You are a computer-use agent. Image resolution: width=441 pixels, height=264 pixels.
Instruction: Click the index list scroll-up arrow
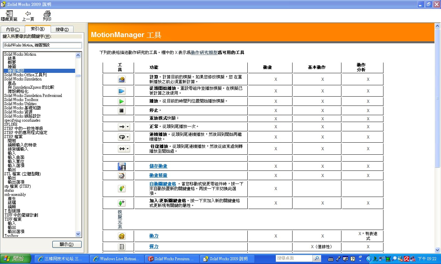coord(78,55)
